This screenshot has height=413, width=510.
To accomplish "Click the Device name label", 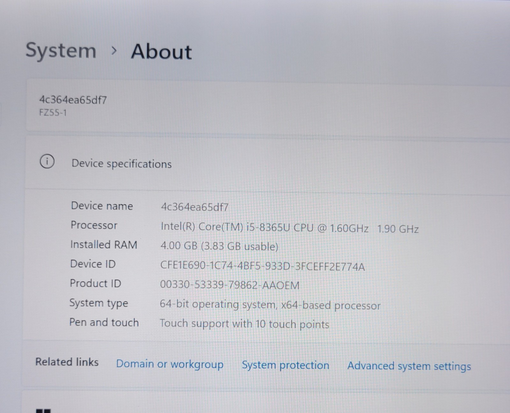I will [x=102, y=206].
